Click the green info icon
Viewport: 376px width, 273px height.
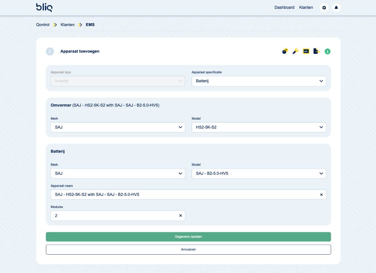[x=328, y=51]
